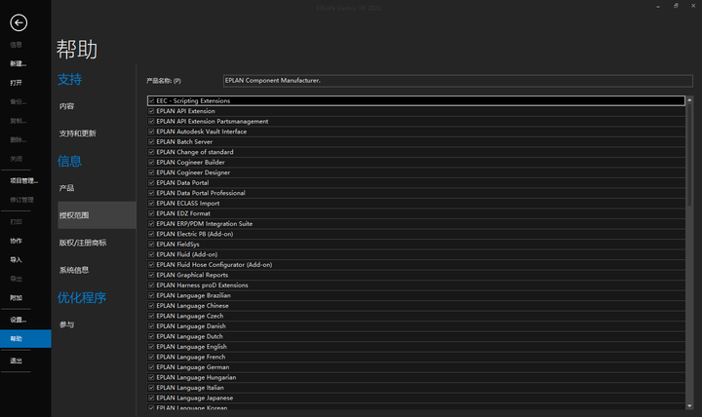Select EPLAN Language French row
702x417 pixels.
pyautogui.click(x=416, y=357)
